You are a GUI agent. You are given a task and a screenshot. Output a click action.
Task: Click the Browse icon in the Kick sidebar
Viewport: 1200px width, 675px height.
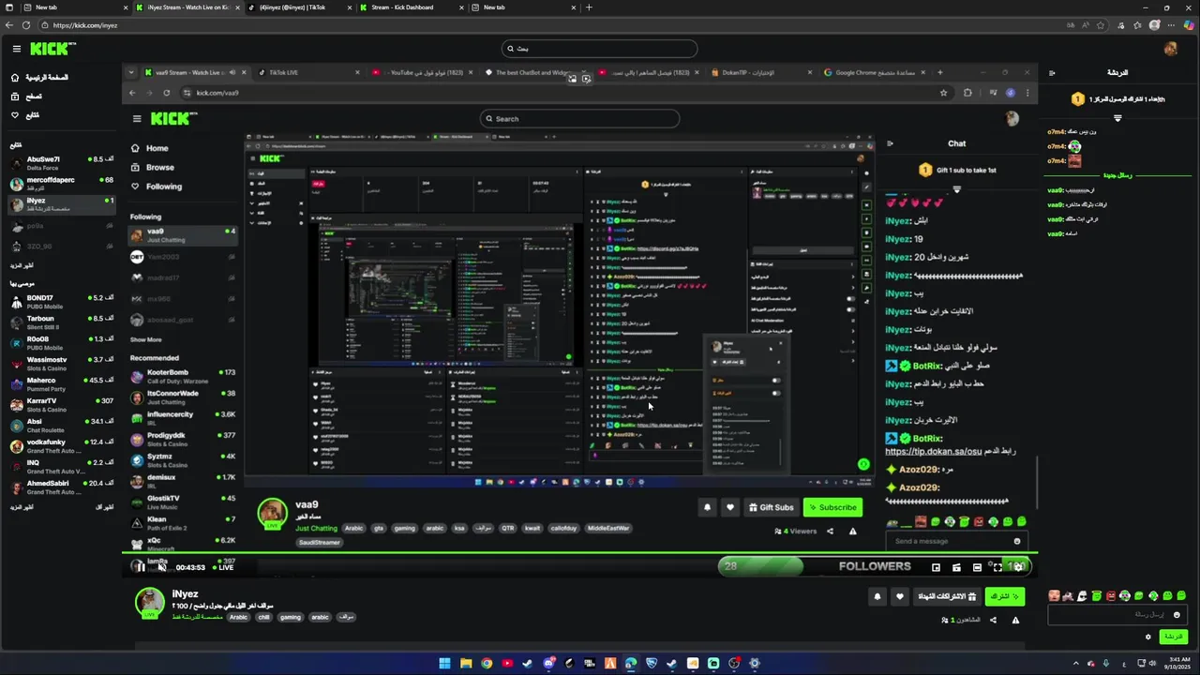(x=15, y=97)
